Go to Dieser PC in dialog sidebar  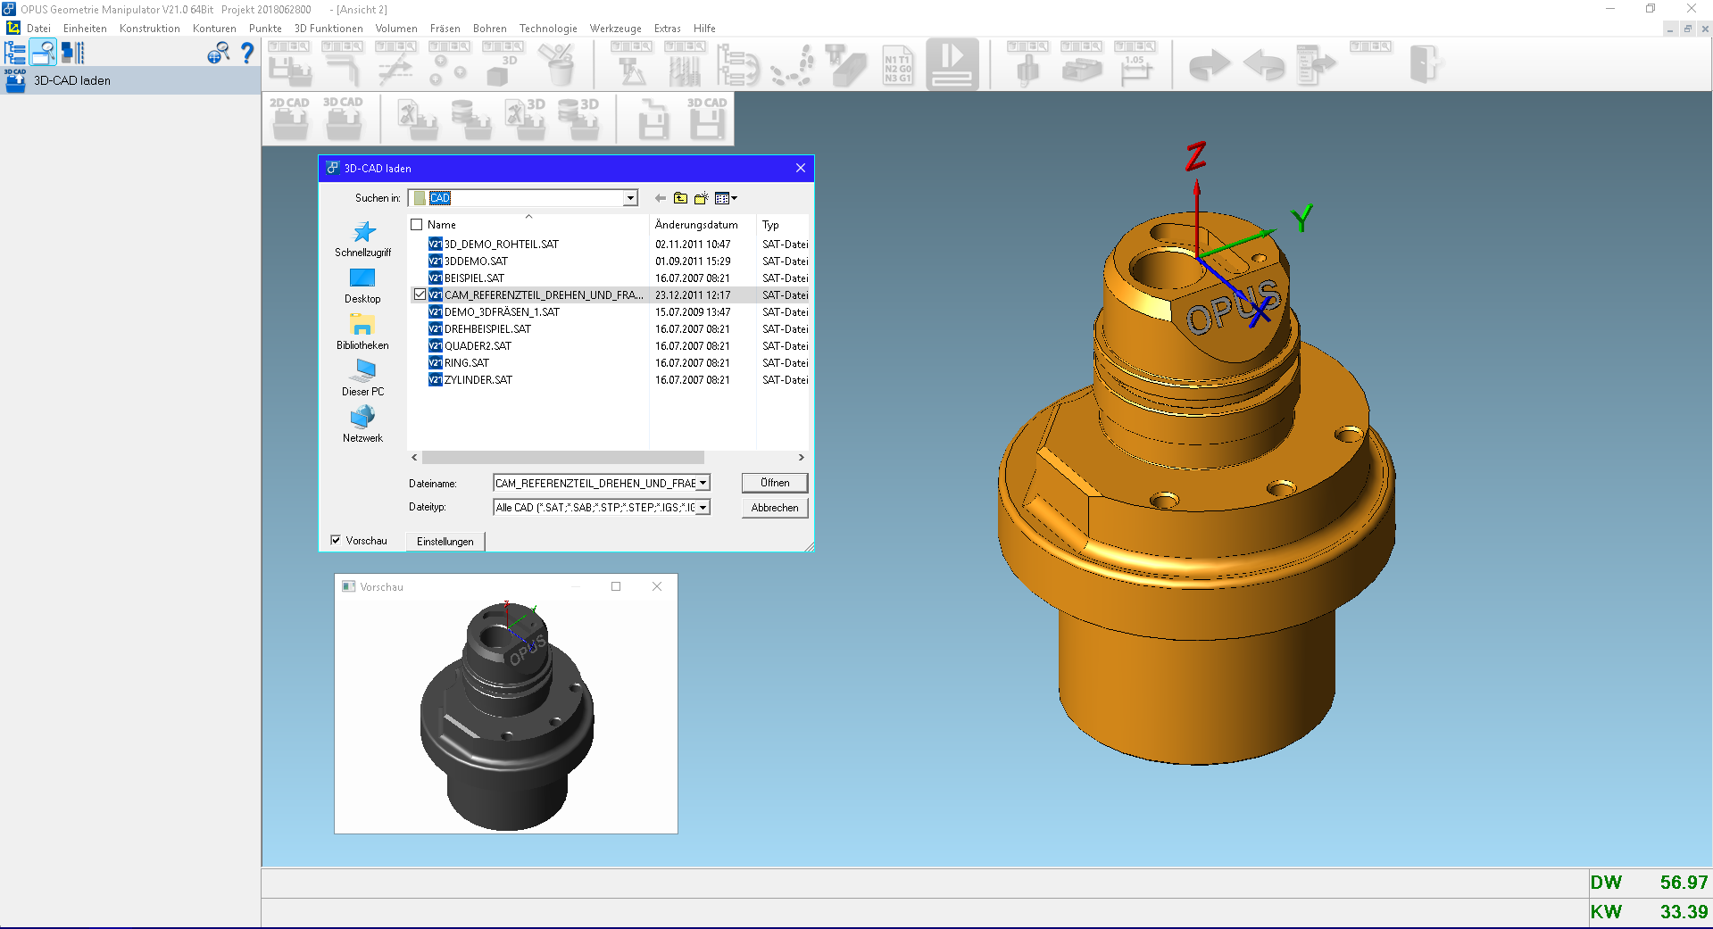click(x=362, y=378)
